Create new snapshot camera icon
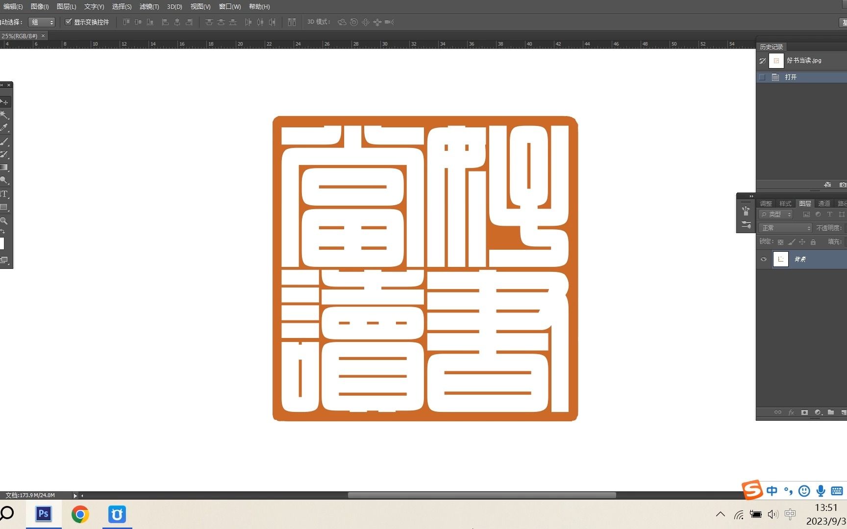The width and height of the screenshot is (847, 529). (843, 185)
